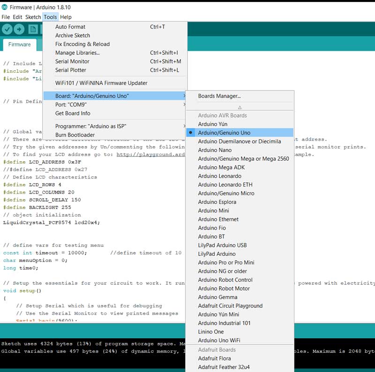Click the '#define BACKLIGHT 255' line
The width and height of the screenshot is (375, 372).
tap(37, 208)
